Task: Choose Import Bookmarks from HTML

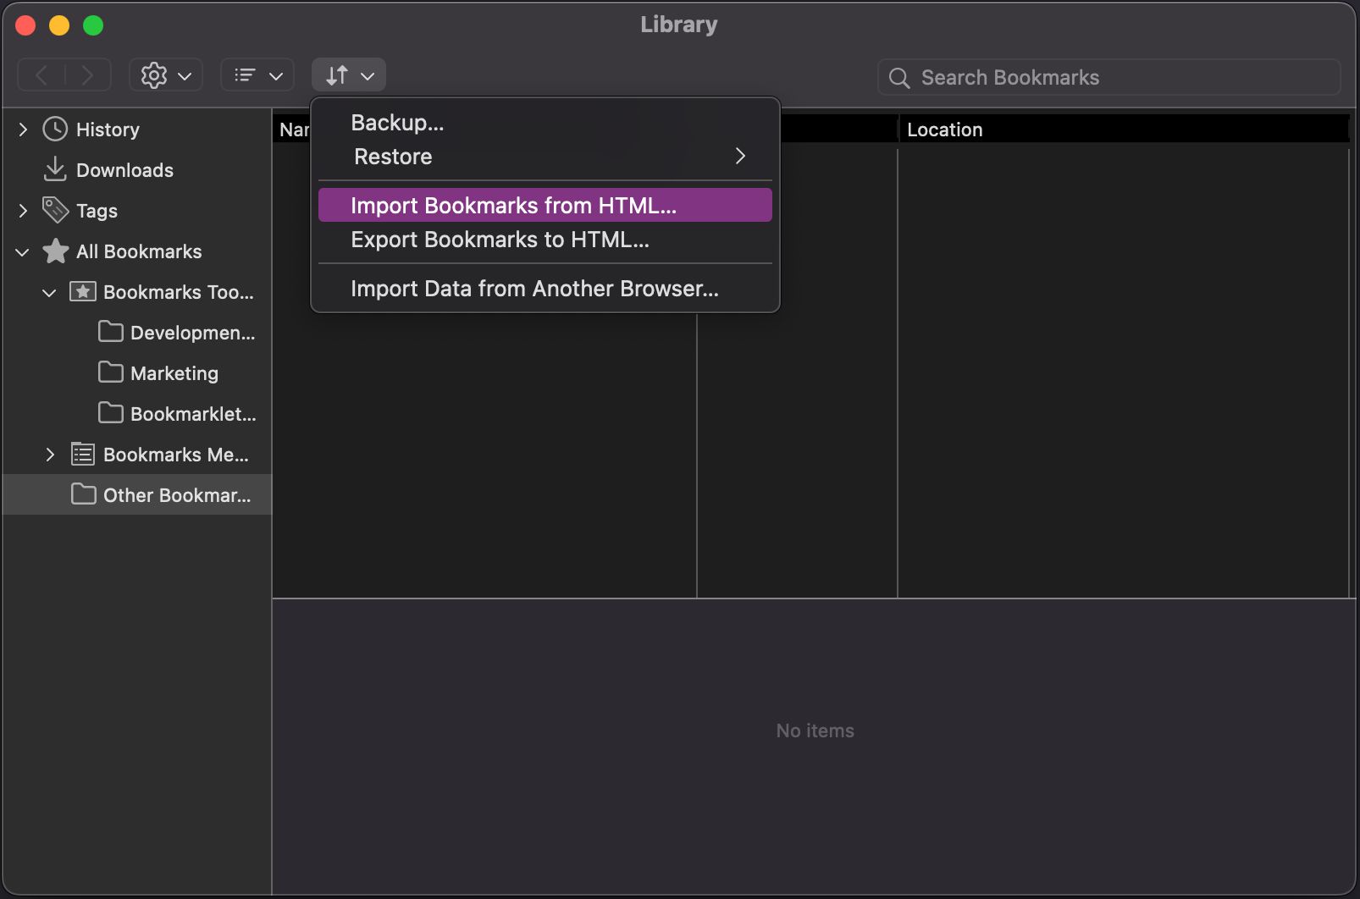Action: pyautogui.click(x=512, y=205)
